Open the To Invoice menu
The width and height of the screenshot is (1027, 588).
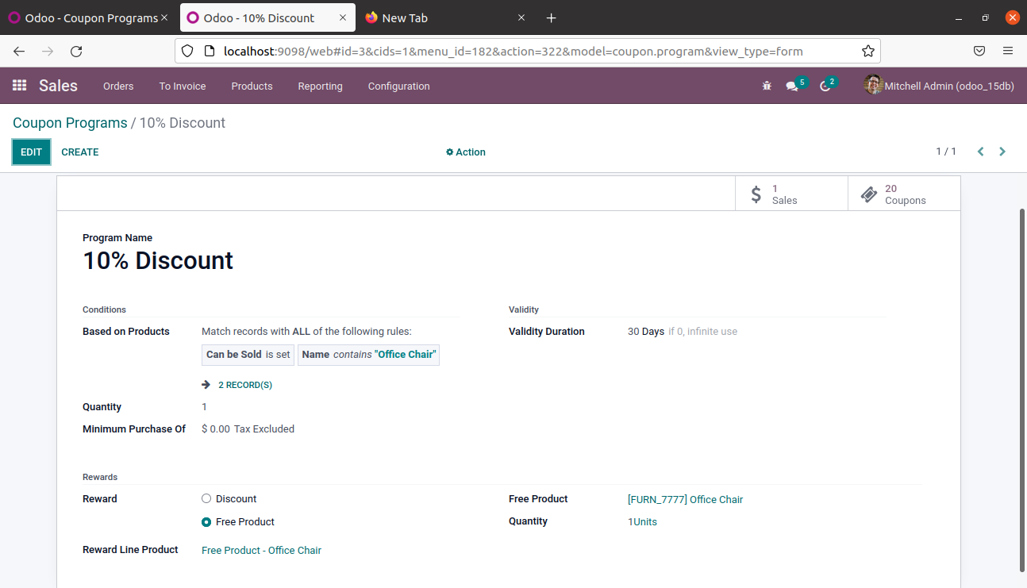(183, 86)
